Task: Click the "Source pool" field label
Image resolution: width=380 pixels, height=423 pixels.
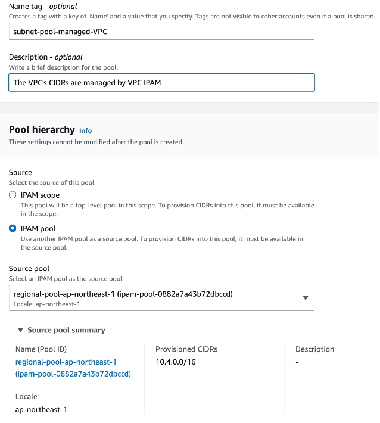Action: pyautogui.click(x=29, y=269)
